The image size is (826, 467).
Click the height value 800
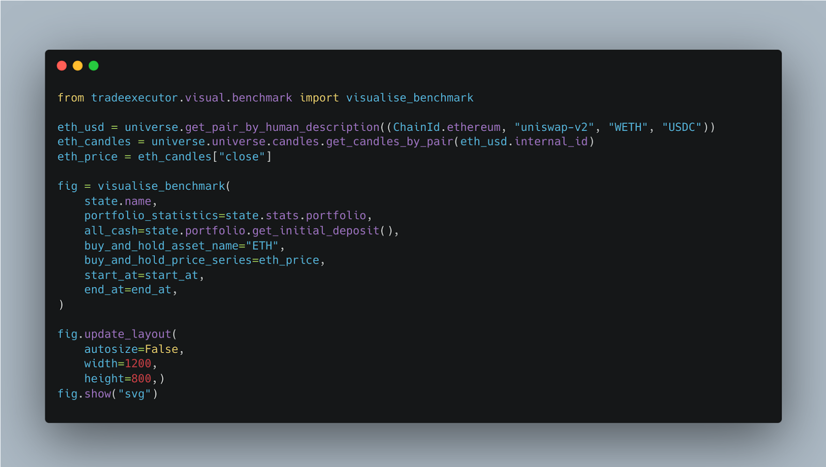coord(141,379)
